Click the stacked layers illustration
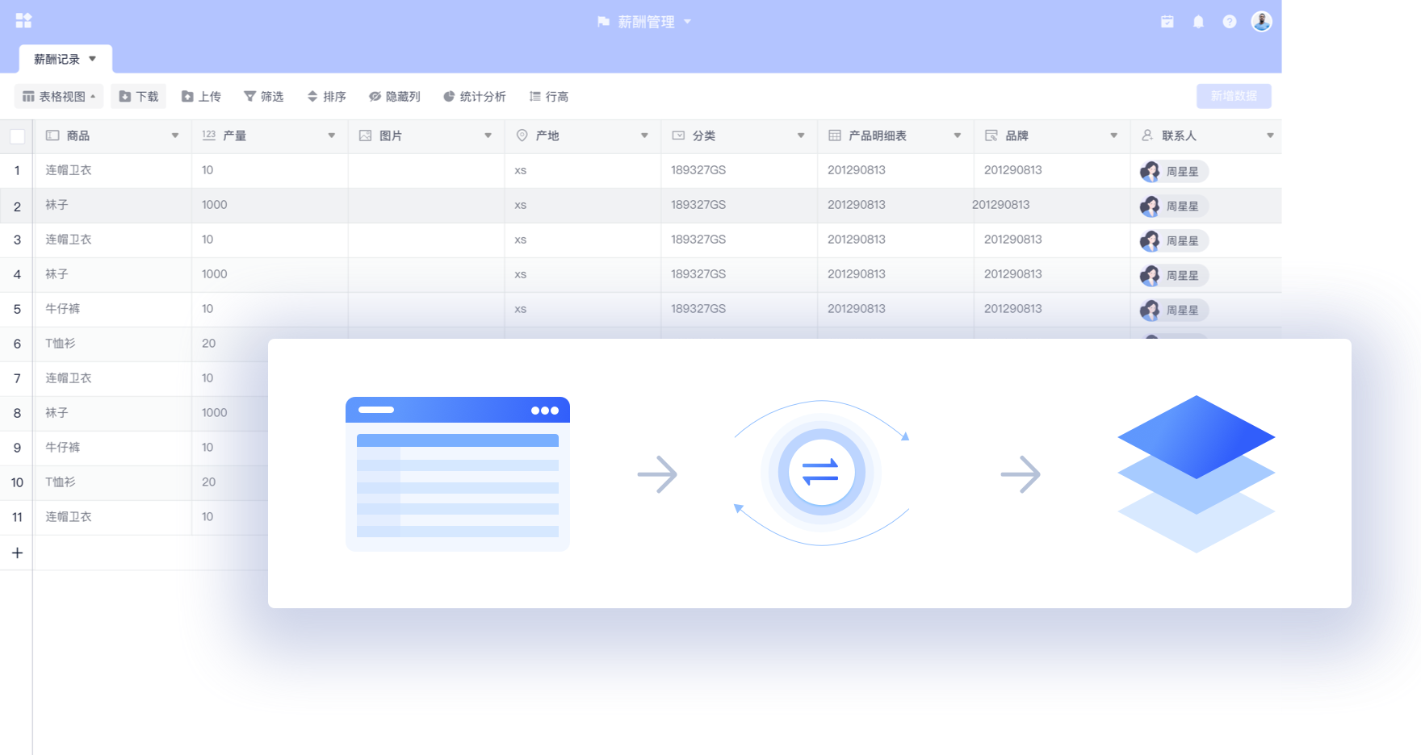The width and height of the screenshot is (1421, 755). (x=1197, y=474)
